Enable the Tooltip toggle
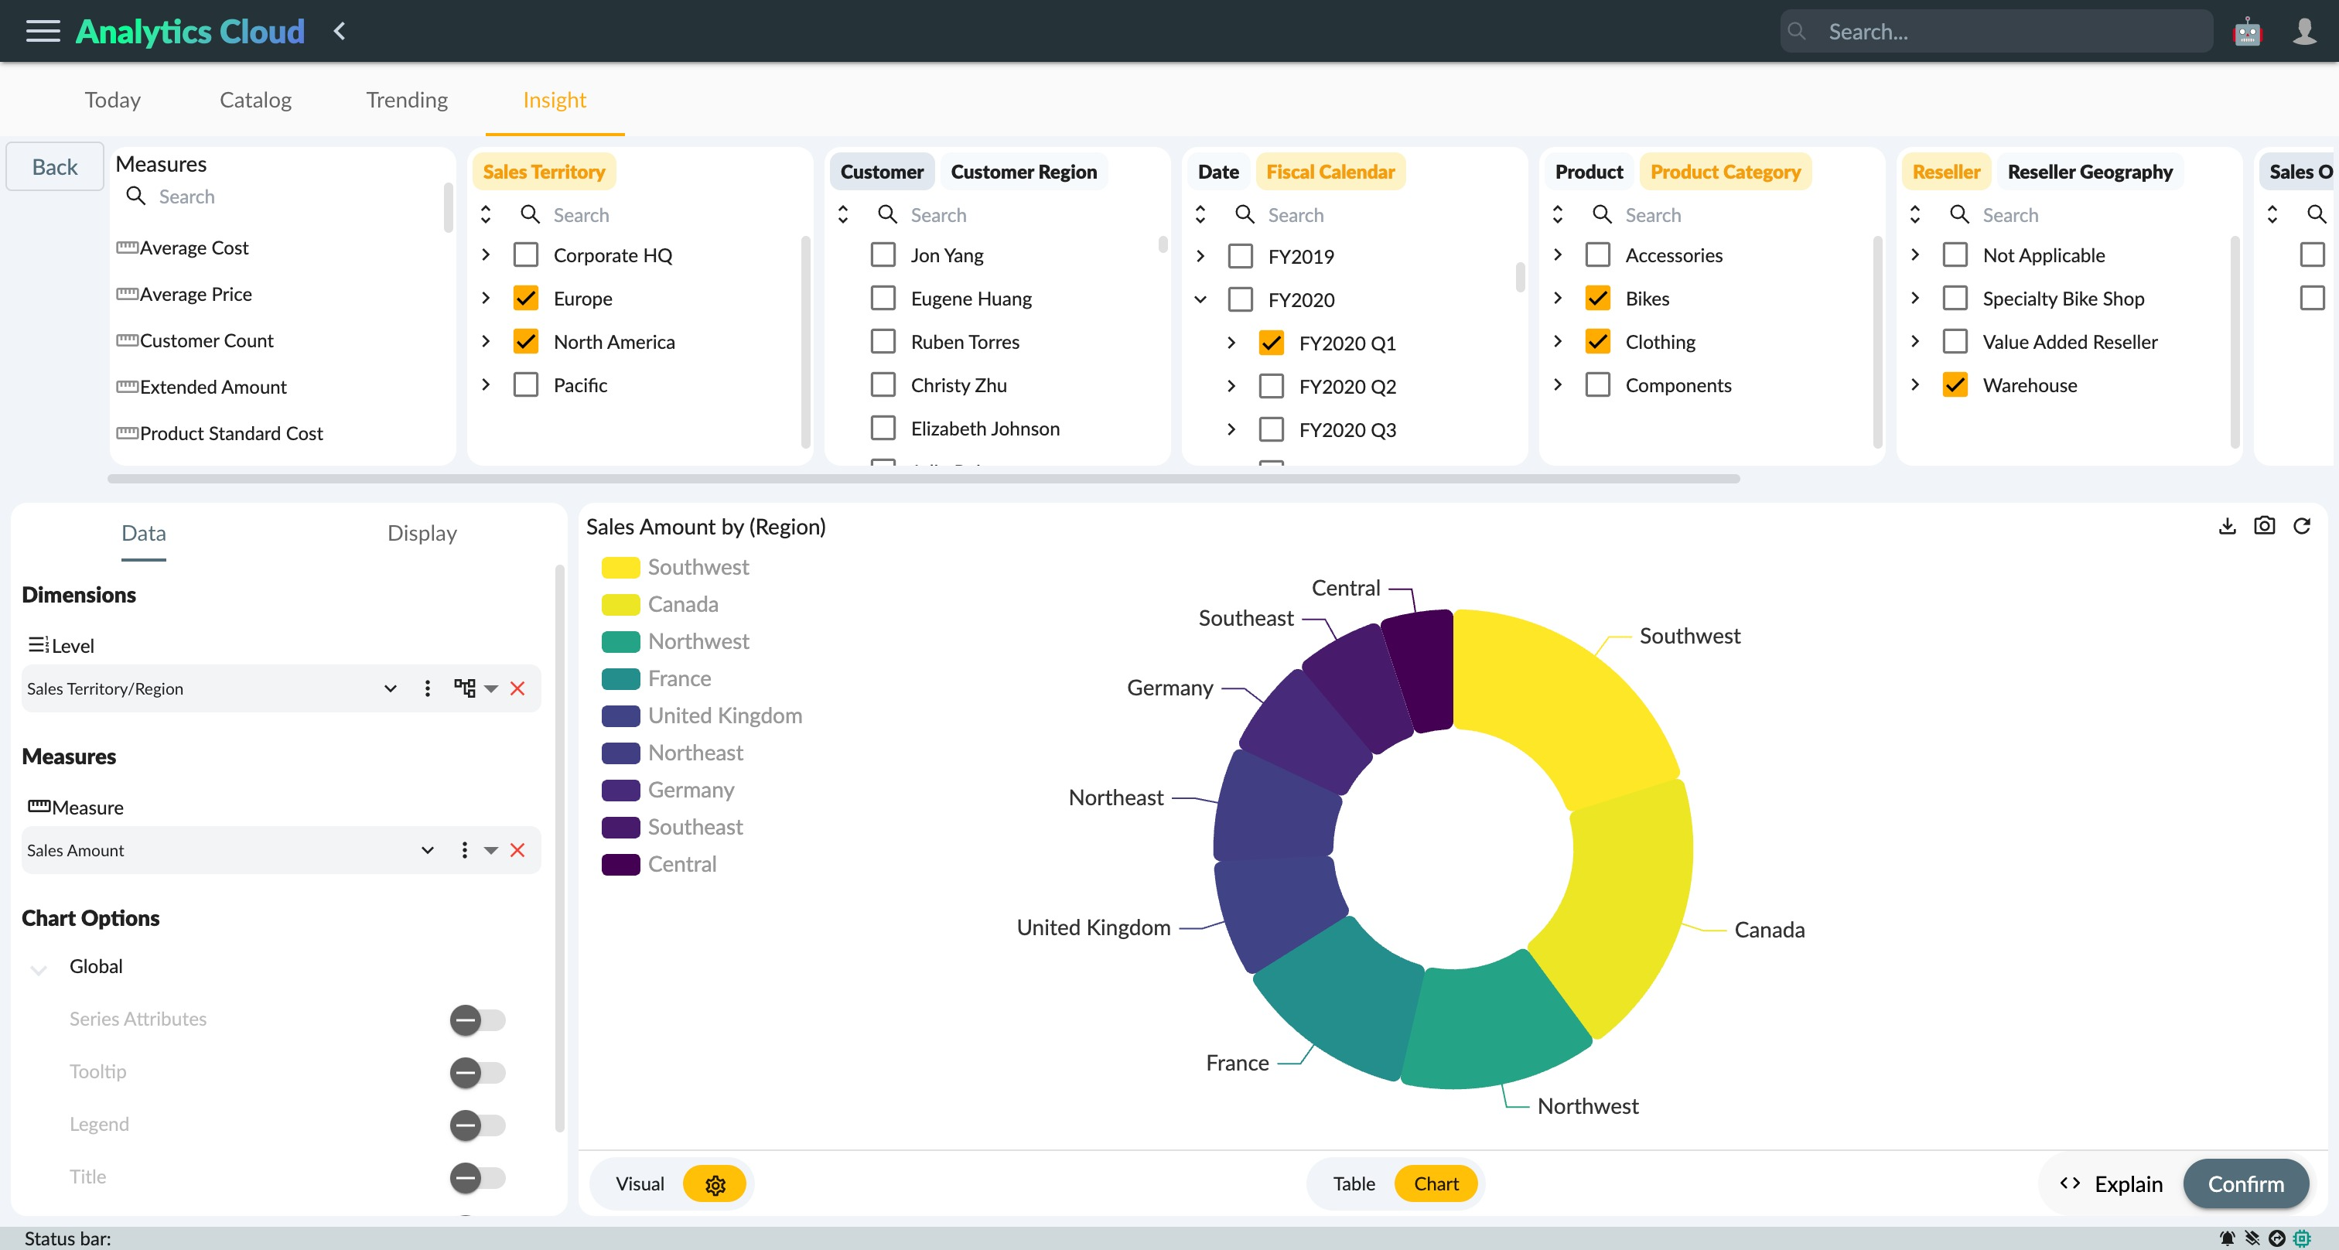 point(477,1072)
